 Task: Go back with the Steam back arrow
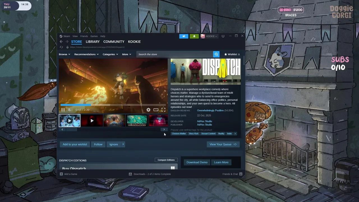pos(61,42)
